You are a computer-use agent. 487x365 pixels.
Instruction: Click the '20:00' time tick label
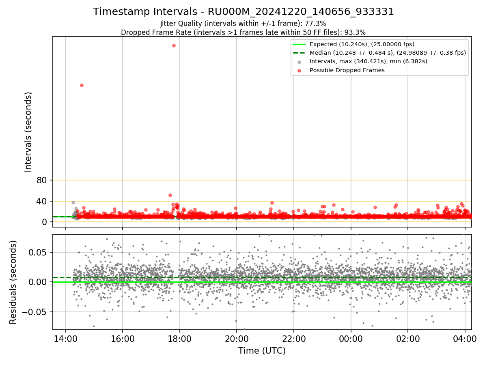237,338
